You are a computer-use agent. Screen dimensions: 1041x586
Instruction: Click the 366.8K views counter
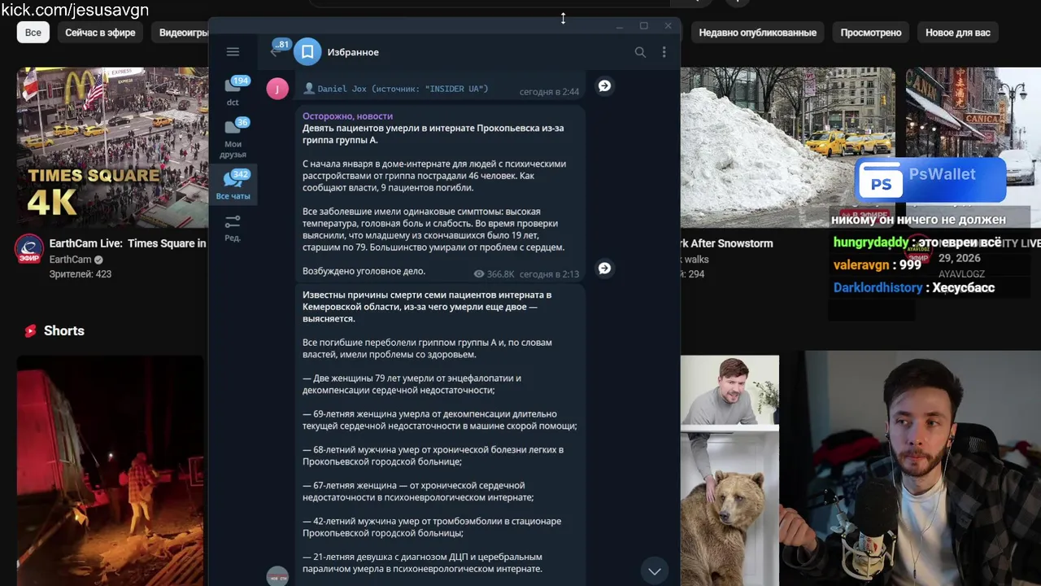(494, 274)
